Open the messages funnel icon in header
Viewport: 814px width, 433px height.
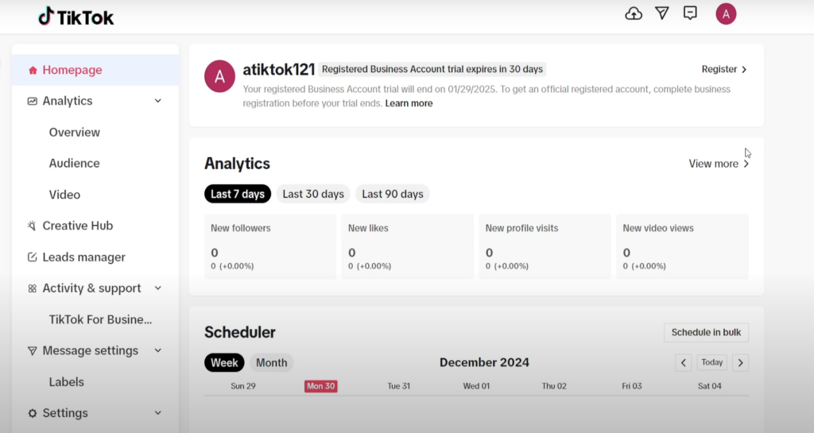click(662, 14)
